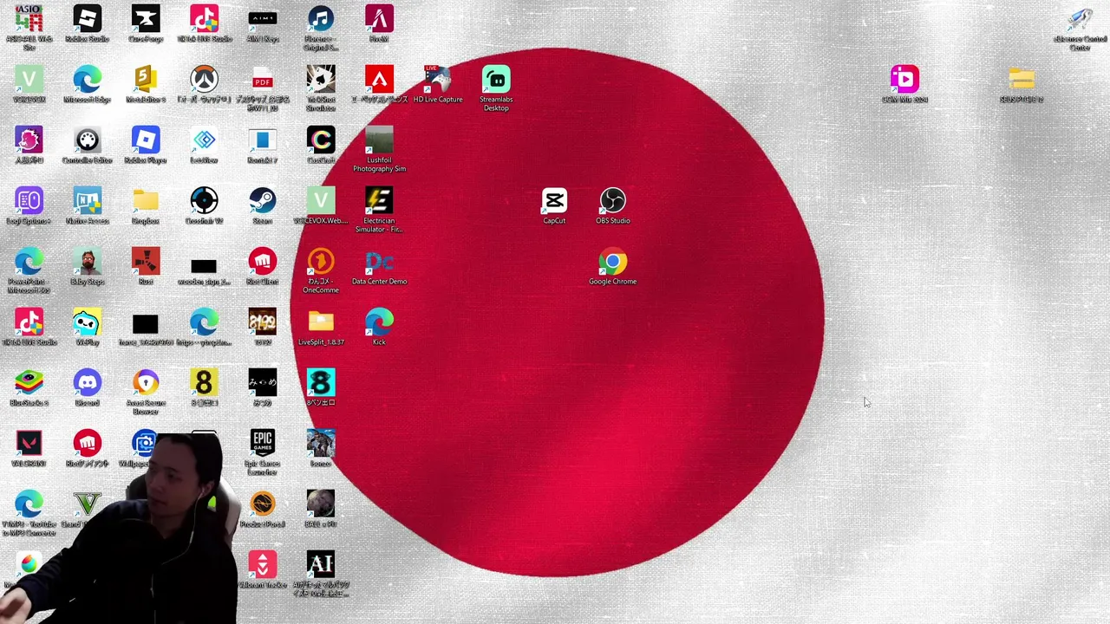Screen dimensions: 1110x624
Task: Launch the Apex Legends red icon
Action: click(x=379, y=80)
